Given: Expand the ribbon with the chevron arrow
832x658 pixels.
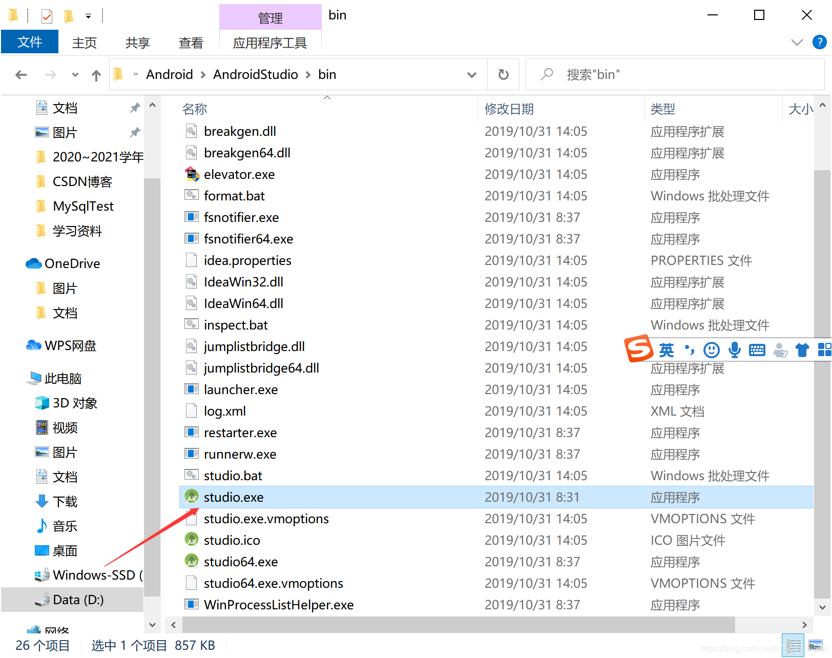Looking at the screenshot, I should click(797, 42).
